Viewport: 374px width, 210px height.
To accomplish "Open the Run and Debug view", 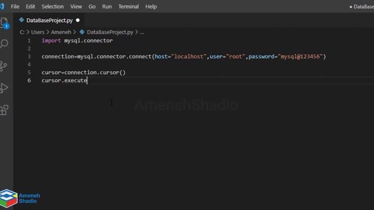I will (x=4, y=88).
